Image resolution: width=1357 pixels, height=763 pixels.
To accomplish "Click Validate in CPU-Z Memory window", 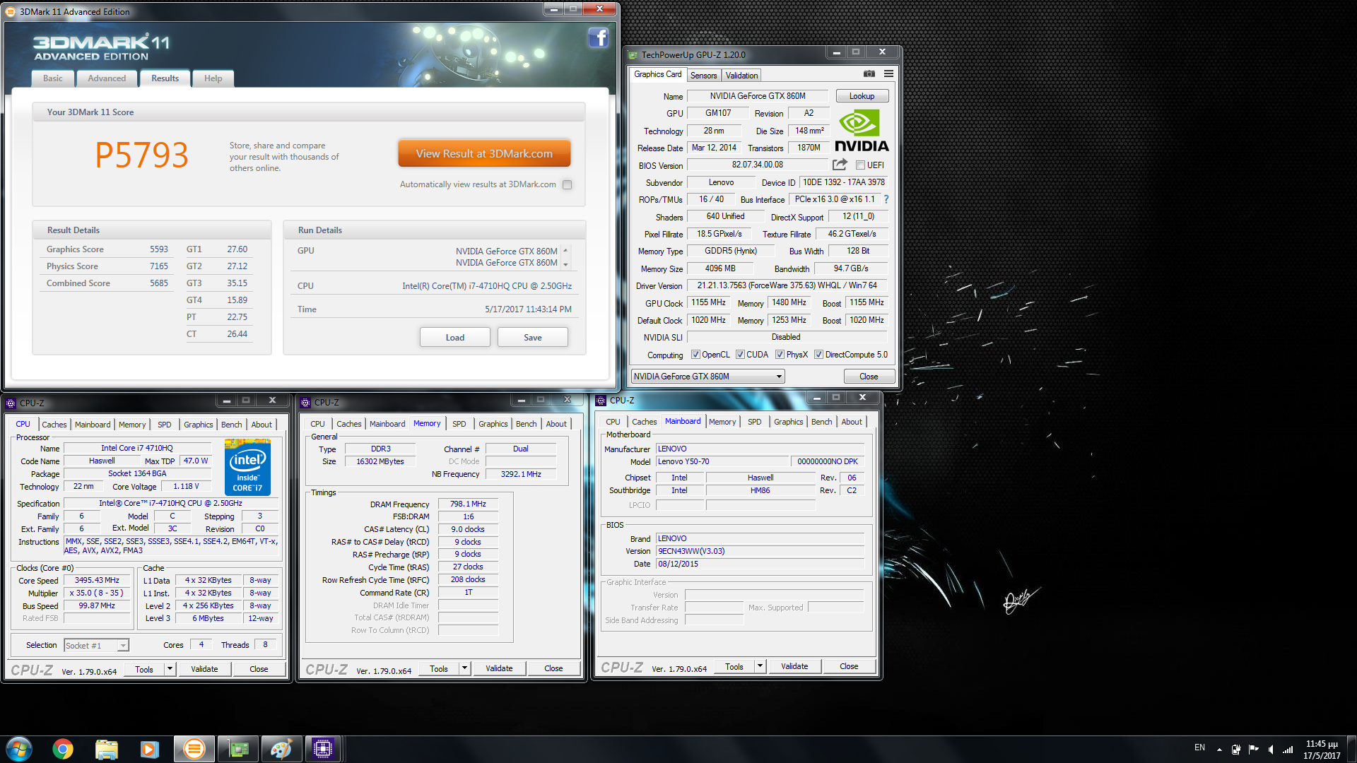I will 499,668.
